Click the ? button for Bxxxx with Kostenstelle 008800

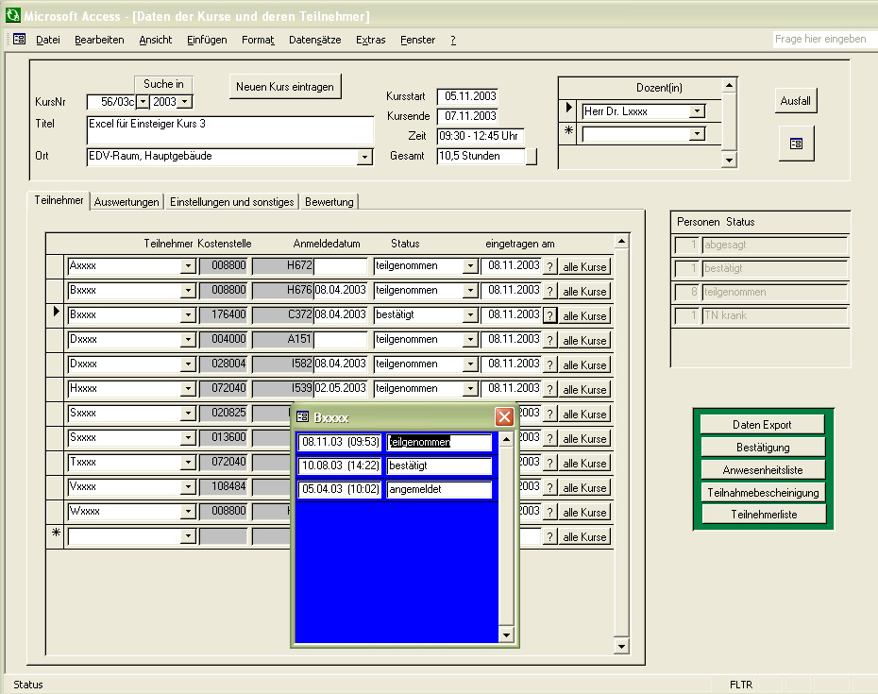coord(549,291)
